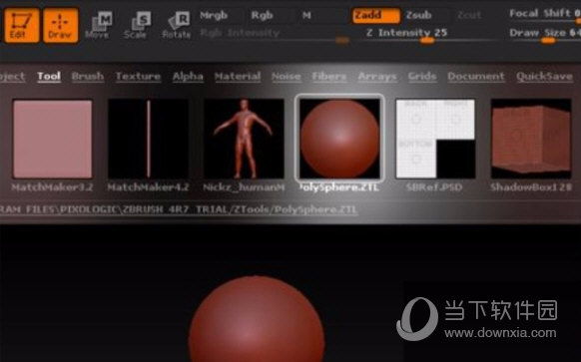Switch to the Fibers tab
The height and width of the screenshot is (362, 581).
pos(329,76)
